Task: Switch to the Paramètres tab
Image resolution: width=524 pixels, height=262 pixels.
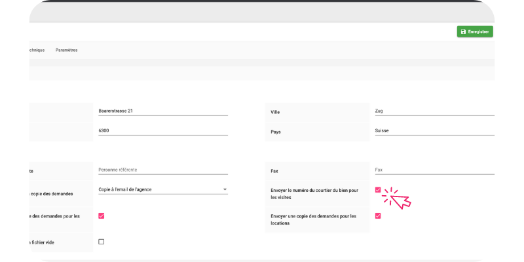Action: [x=67, y=50]
